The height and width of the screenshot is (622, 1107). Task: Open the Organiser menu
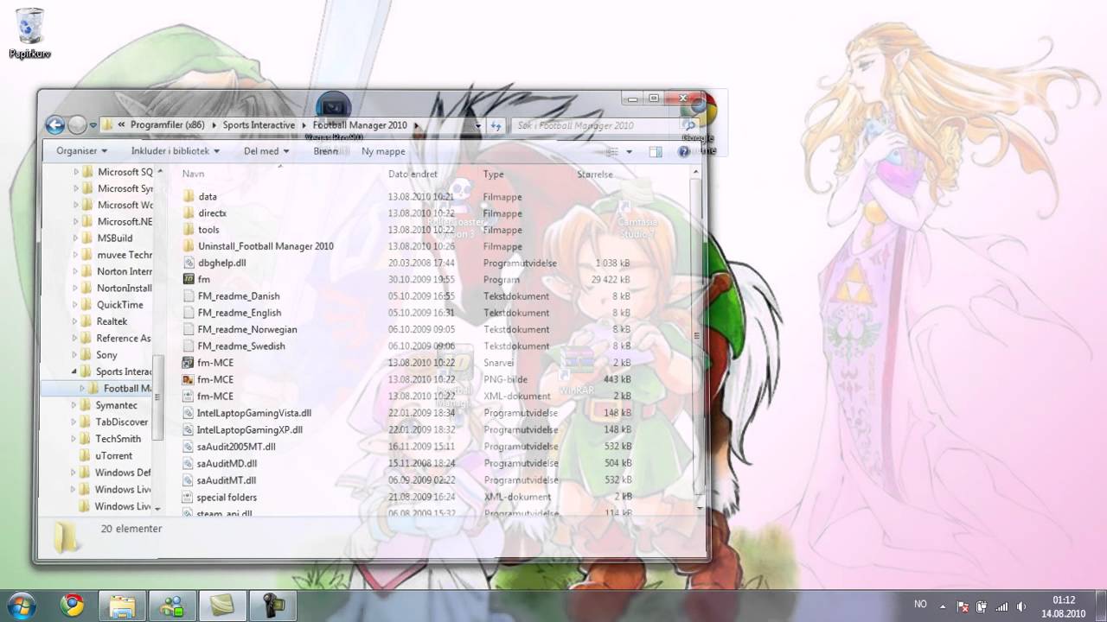(82, 151)
